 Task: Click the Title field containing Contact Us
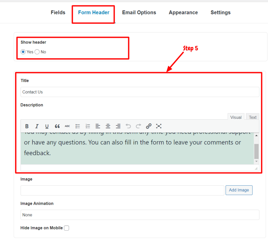click(x=140, y=92)
